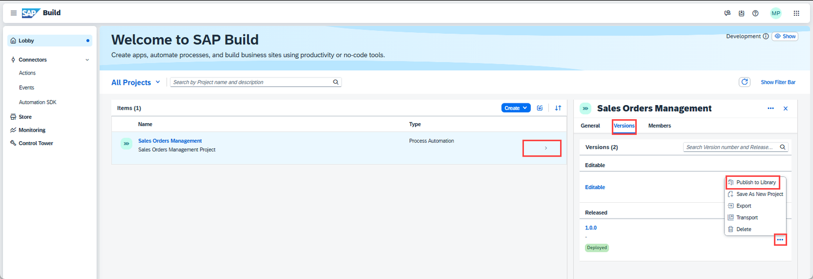Click the Versions (2) heading
The height and width of the screenshot is (279, 813).
602,147
